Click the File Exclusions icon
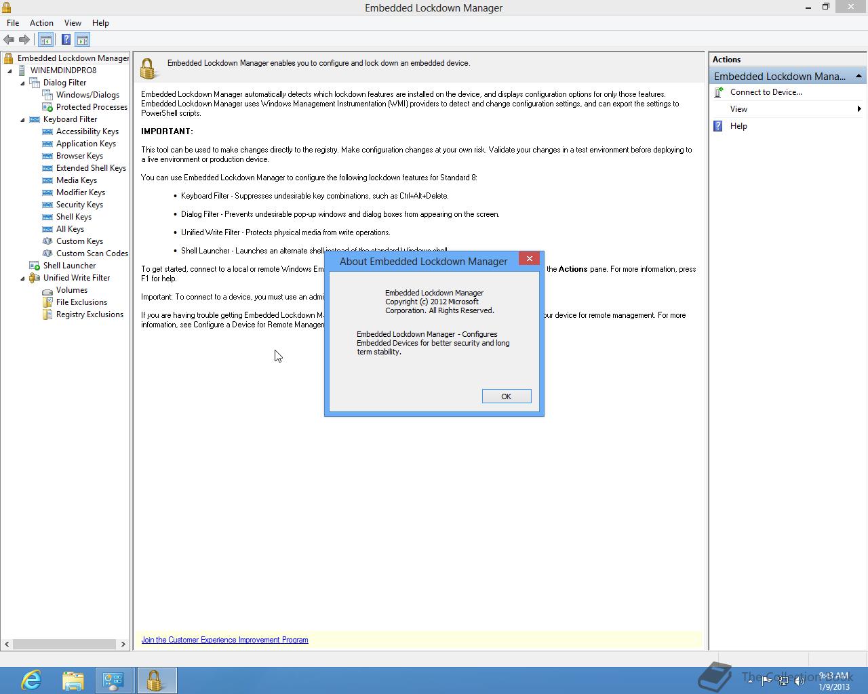Screen dimensions: 868x694 point(47,302)
